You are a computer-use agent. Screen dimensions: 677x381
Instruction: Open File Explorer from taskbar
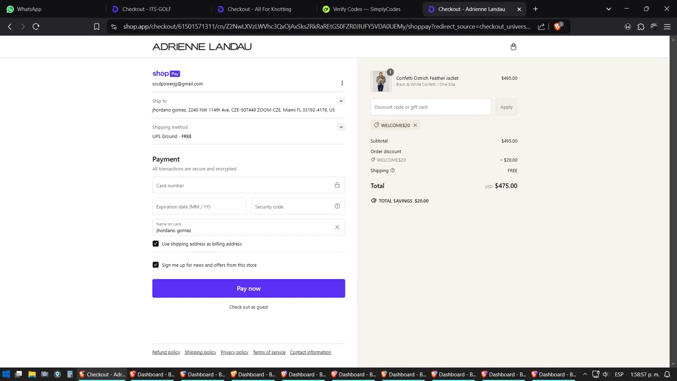tap(32, 374)
